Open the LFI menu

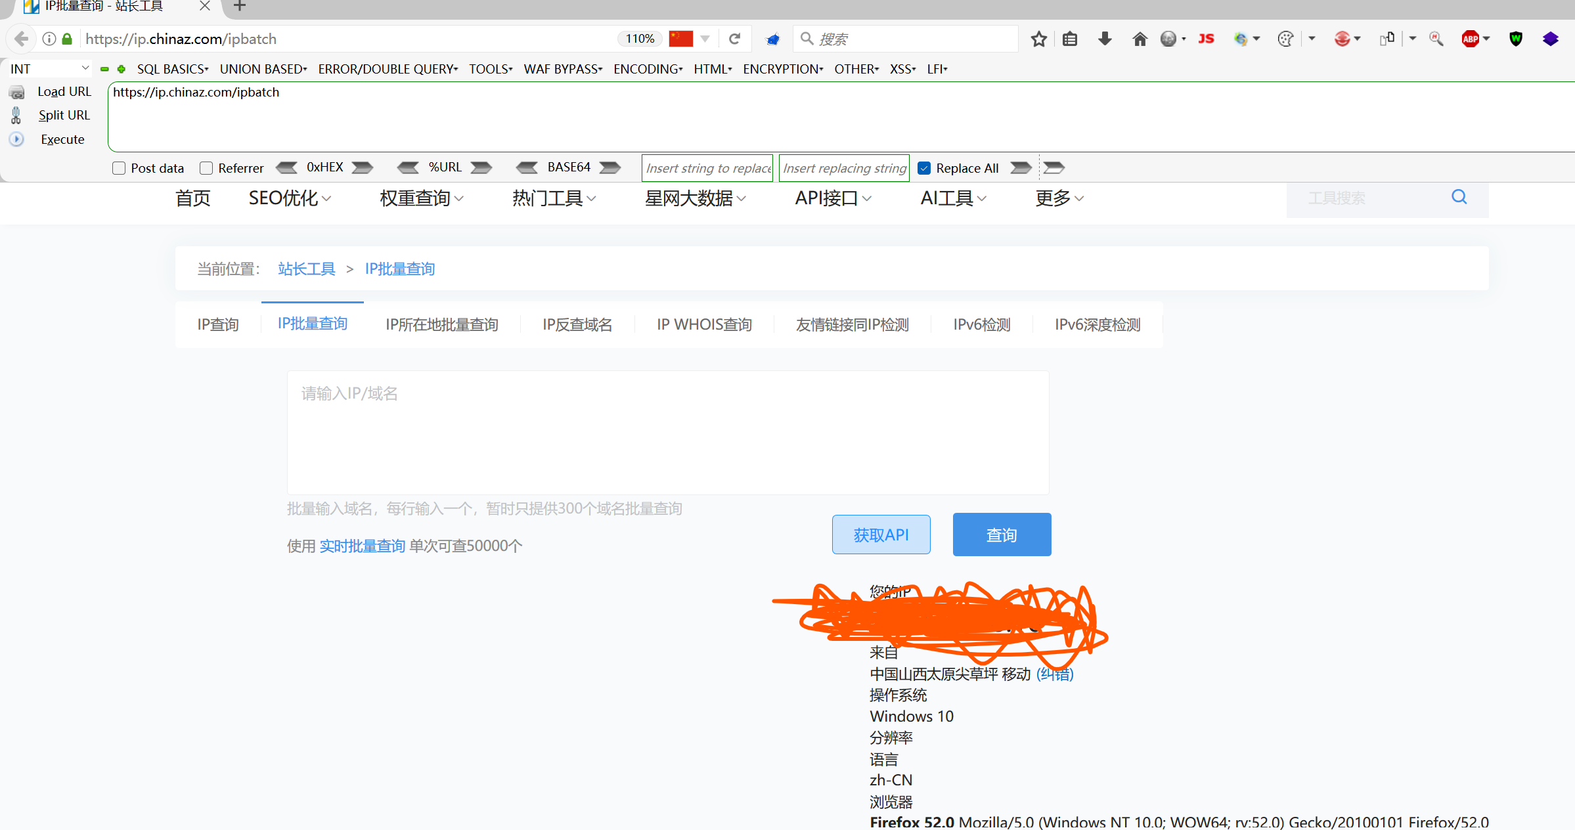coord(937,69)
